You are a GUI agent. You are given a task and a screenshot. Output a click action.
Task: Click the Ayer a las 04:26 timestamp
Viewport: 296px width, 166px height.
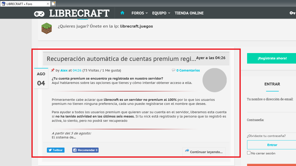211,58
